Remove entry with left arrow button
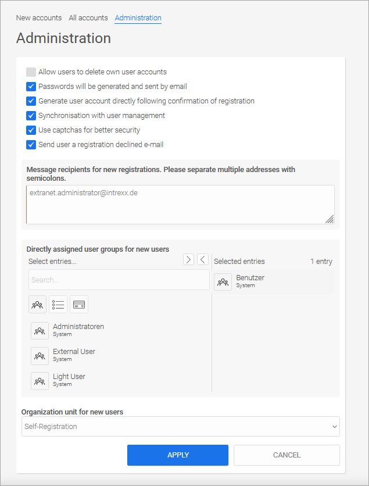Screen dimensions: 369x486 click(203, 259)
